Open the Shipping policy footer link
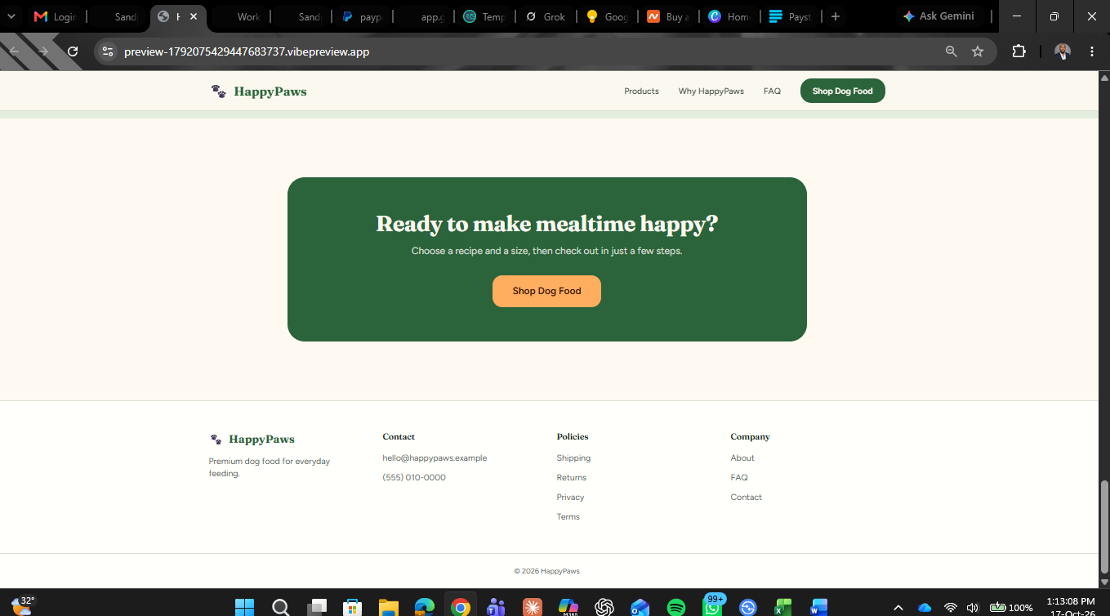Image resolution: width=1110 pixels, height=616 pixels. coord(573,458)
